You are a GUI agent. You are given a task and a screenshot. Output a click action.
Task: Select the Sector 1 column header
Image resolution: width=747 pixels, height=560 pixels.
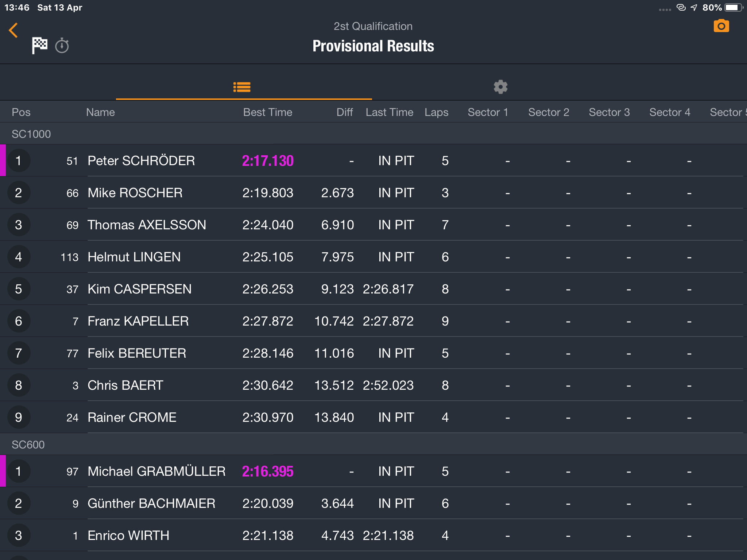tap(488, 112)
